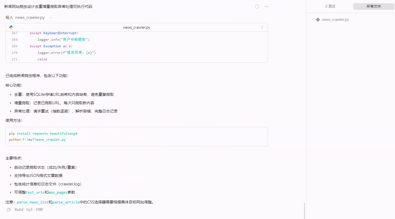Viewport: 395px width, 219px height.
Task: Click the conversation scrollbar thumb
Action: point(304,211)
